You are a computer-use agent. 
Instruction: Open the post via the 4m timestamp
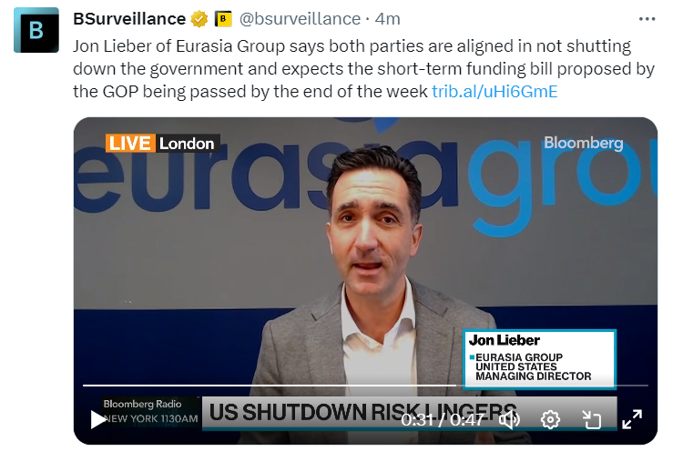(x=388, y=19)
